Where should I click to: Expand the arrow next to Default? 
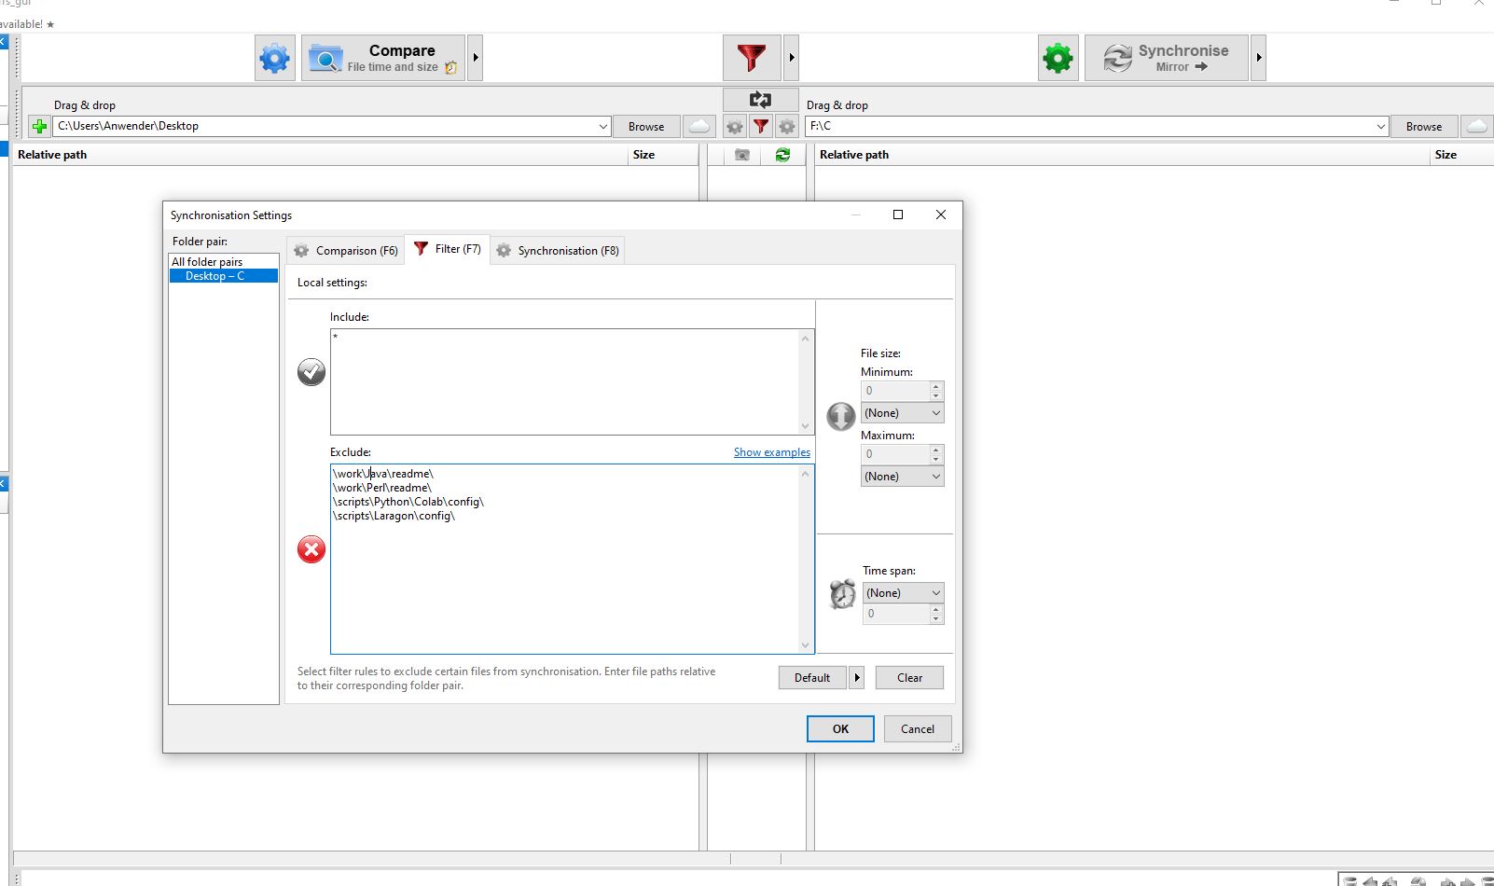(857, 678)
